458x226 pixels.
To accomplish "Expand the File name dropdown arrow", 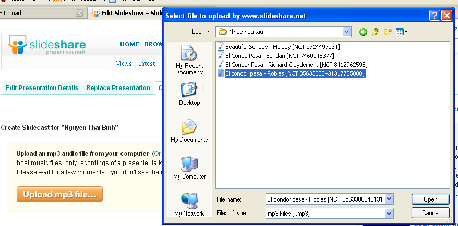I will [x=389, y=199].
